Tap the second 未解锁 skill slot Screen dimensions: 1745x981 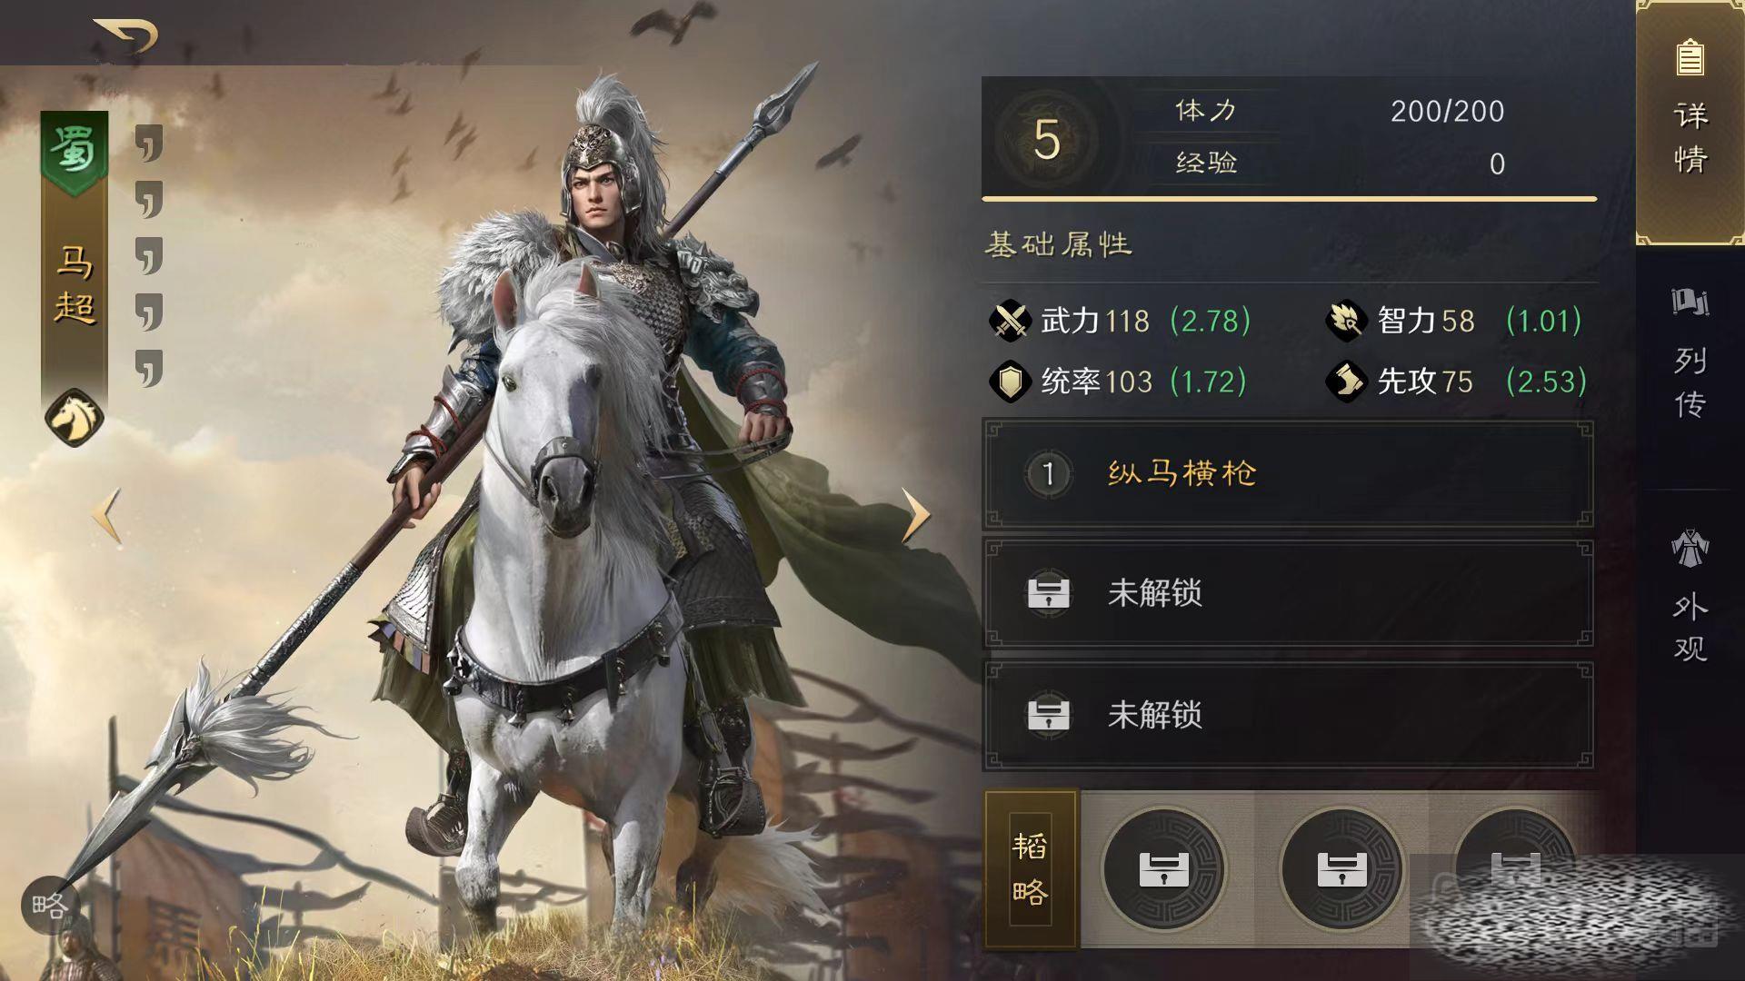click(x=1288, y=715)
